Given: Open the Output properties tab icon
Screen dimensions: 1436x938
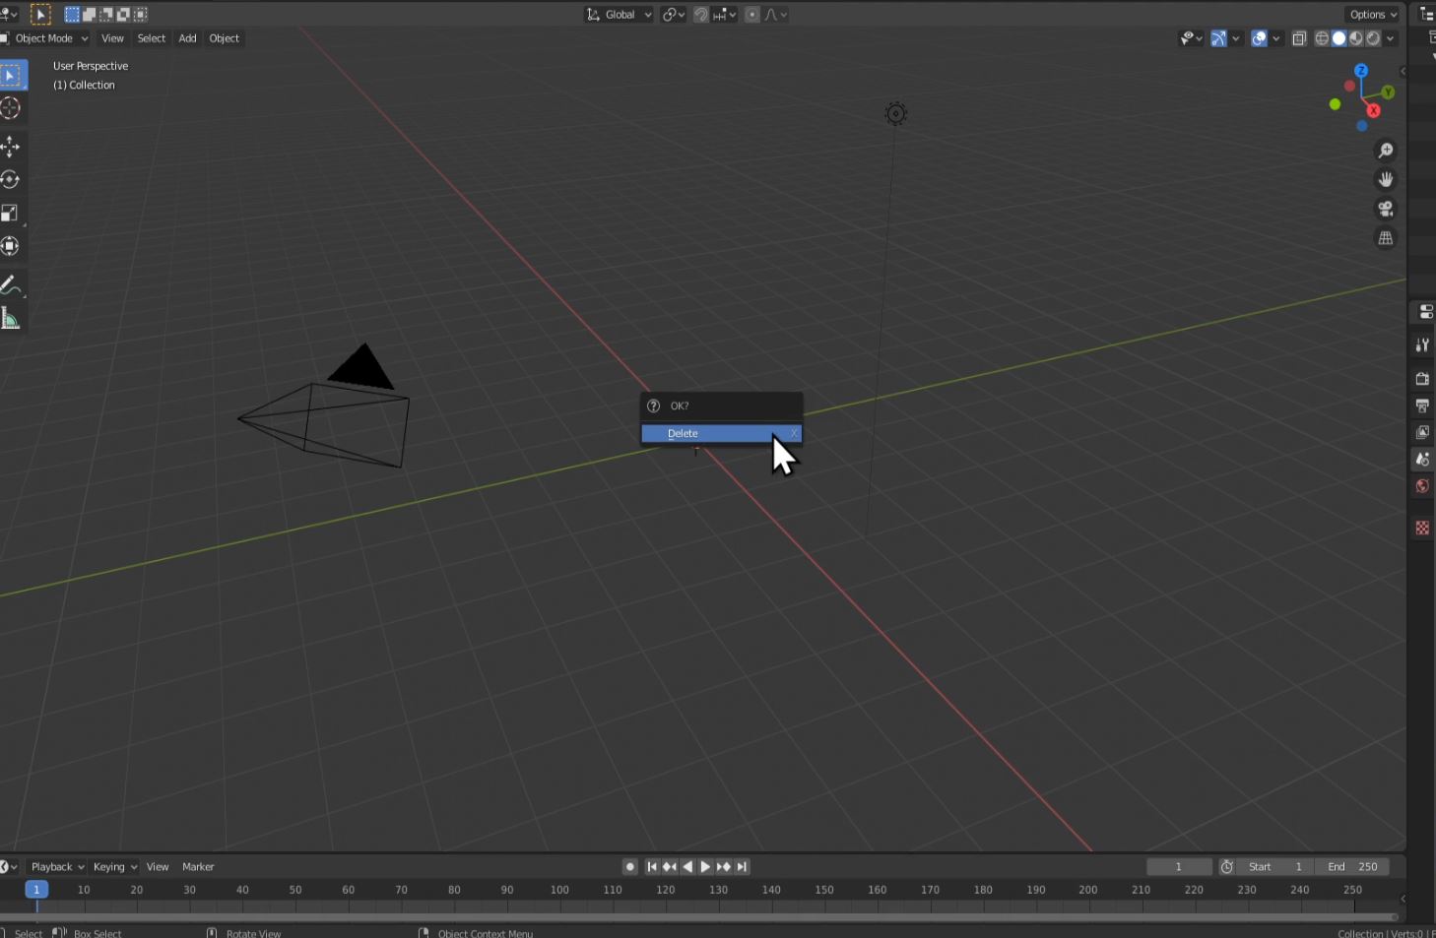Looking at the screenshot, I should coord(1422,406).
